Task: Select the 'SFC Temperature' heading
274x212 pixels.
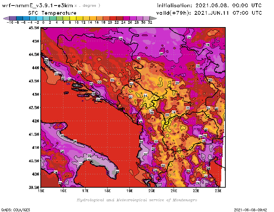Action: [52, 13]
